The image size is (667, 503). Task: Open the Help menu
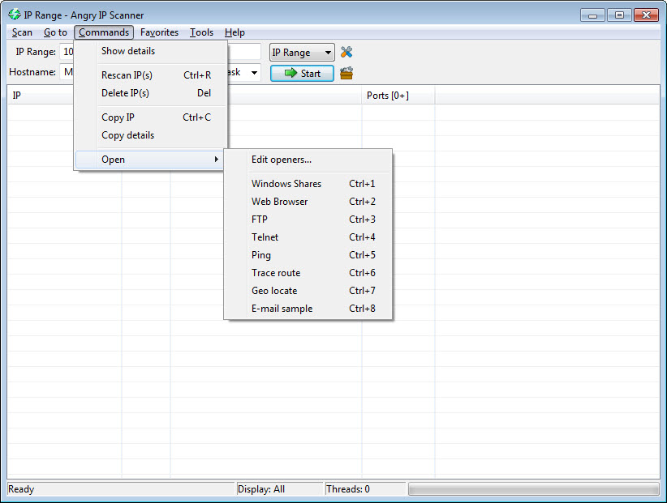[235, 32]
